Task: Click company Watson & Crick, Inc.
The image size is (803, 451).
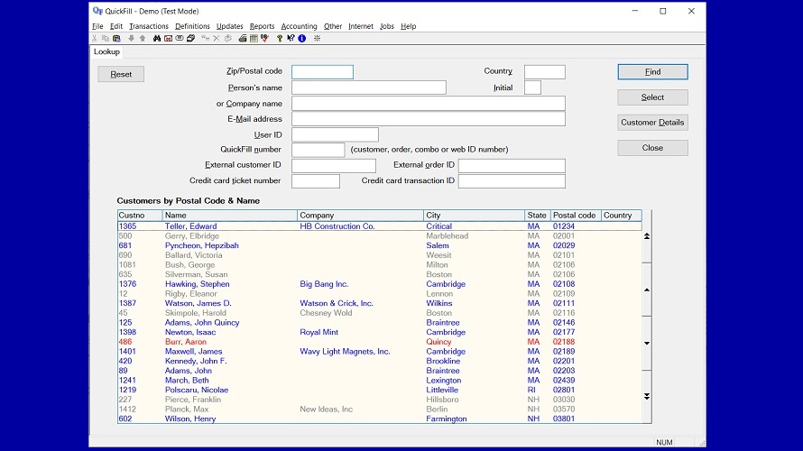Action: click(x=337, y=304)
